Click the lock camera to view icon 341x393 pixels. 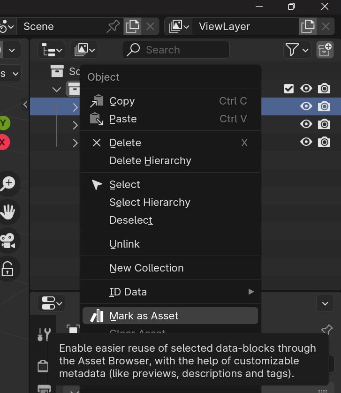[8, 269]
